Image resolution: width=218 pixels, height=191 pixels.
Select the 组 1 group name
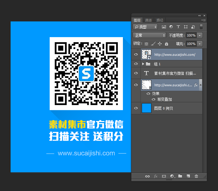pyautogui.click(x=157, y=64)
